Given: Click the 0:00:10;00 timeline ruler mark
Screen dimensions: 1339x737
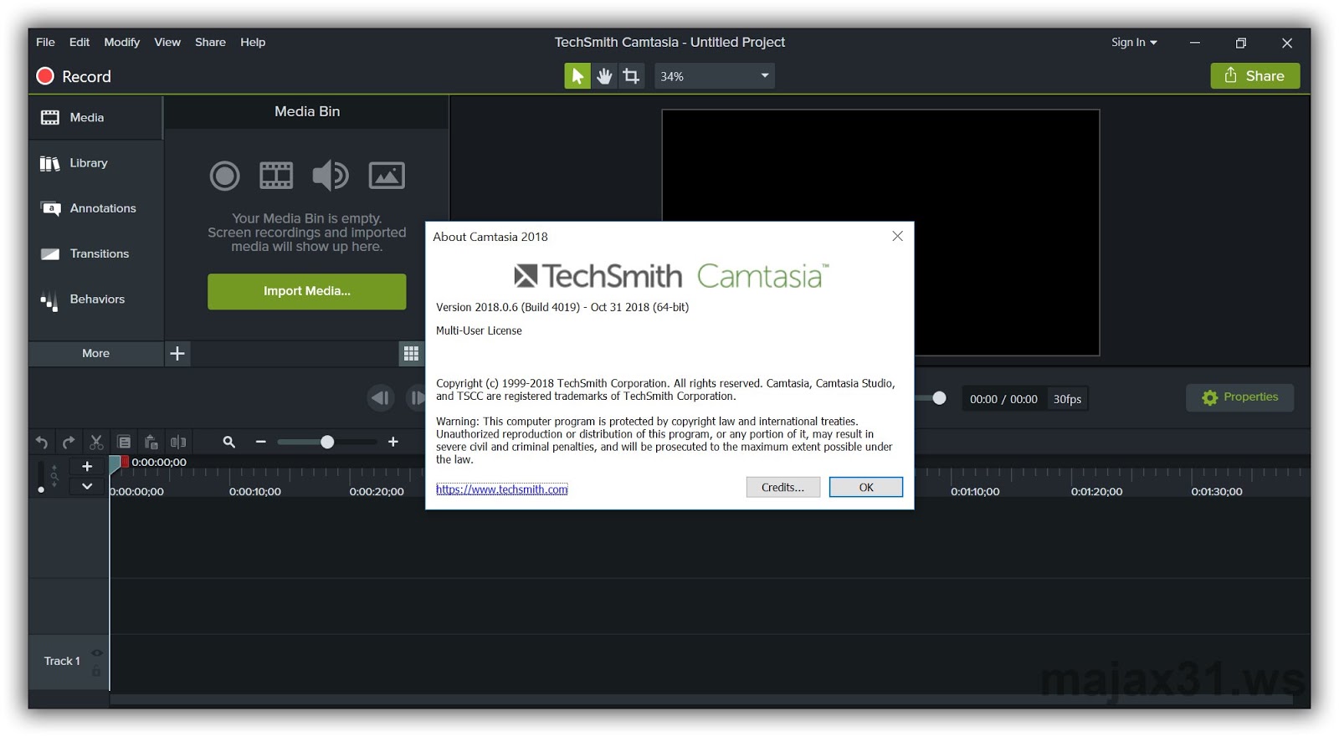Looking at the screenshot, I should coord(255,492).
